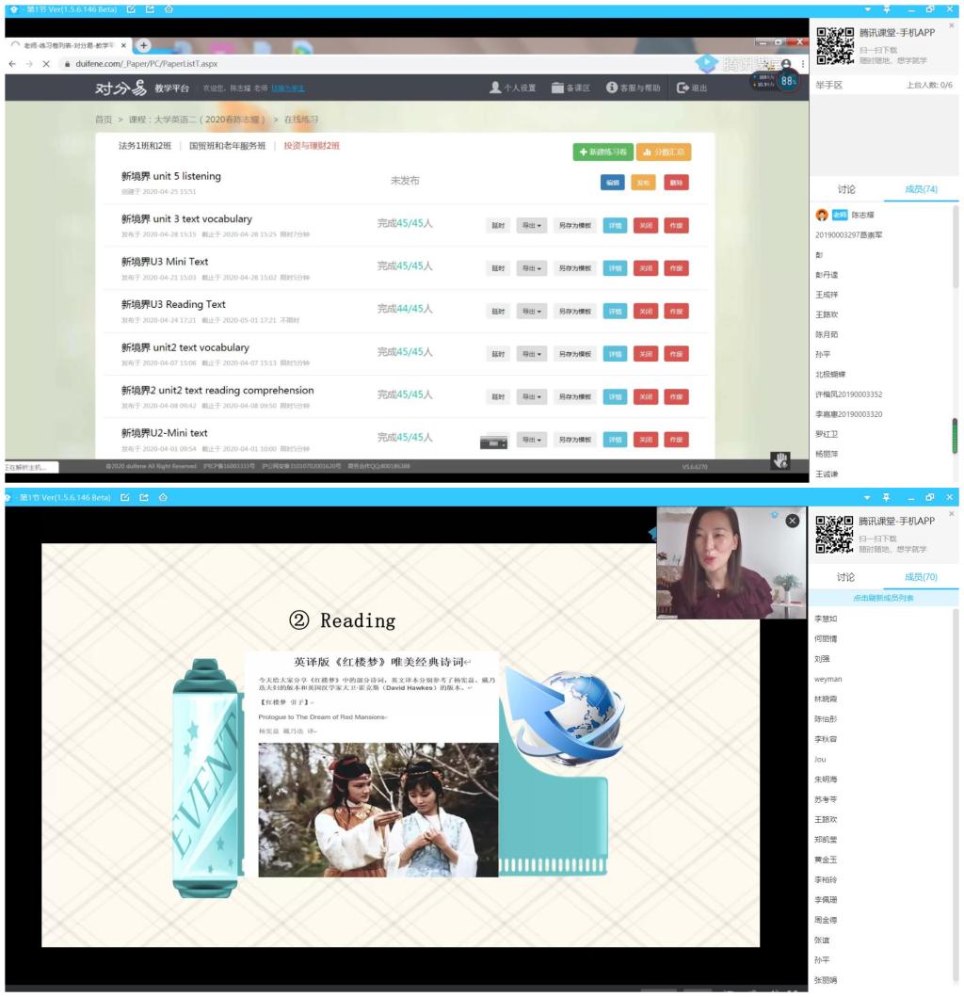Switch to 讨论 tab in upper window

[x=845, y=189]
